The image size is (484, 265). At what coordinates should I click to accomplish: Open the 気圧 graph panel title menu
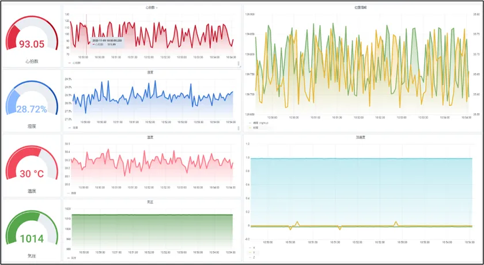(x=150, y=202)
